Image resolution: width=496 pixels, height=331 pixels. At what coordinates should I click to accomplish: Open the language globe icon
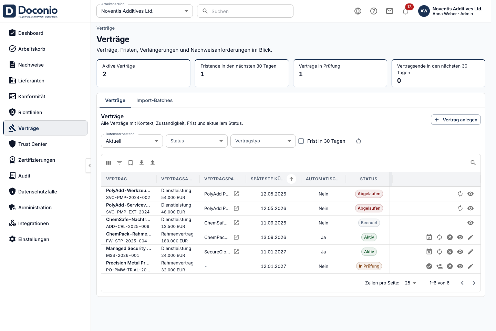(358, 11)
